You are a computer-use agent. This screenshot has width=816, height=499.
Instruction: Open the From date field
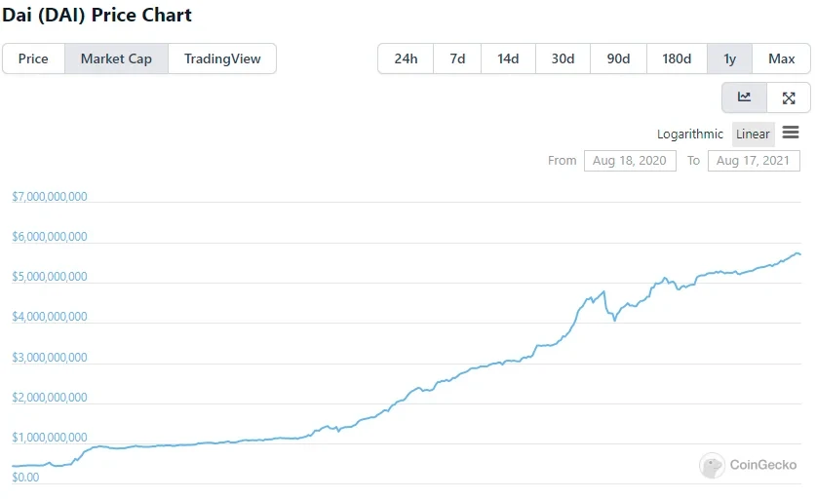point(630,161)
